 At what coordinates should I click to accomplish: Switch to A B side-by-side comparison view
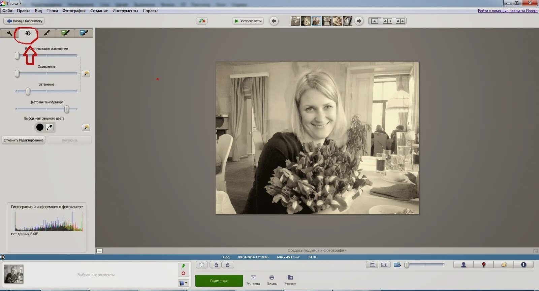click(x=387, y=21)
